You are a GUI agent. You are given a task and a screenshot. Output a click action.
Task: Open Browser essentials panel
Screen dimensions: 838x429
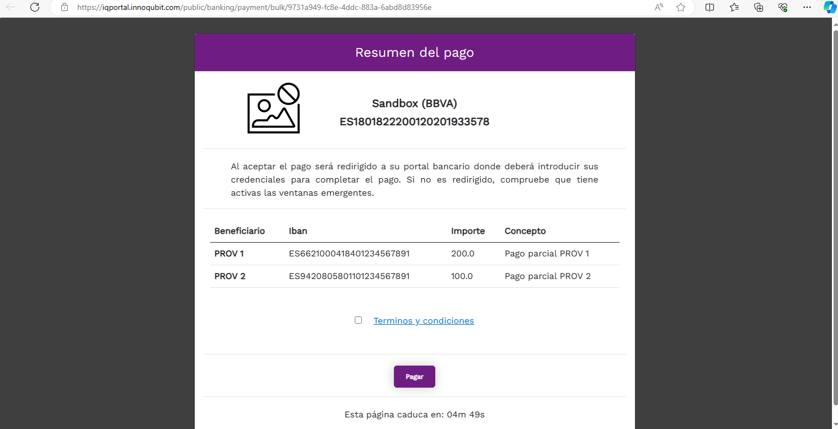(783, 7)
